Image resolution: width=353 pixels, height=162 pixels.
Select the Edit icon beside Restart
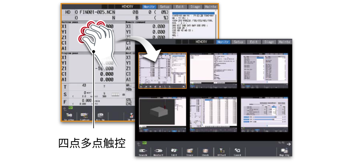(174, 151)
